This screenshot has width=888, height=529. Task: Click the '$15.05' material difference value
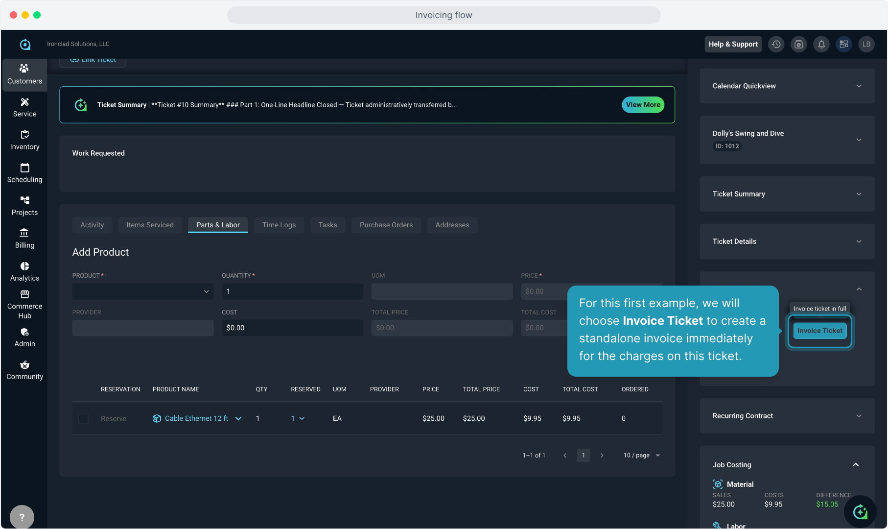[x=827, y=505]
